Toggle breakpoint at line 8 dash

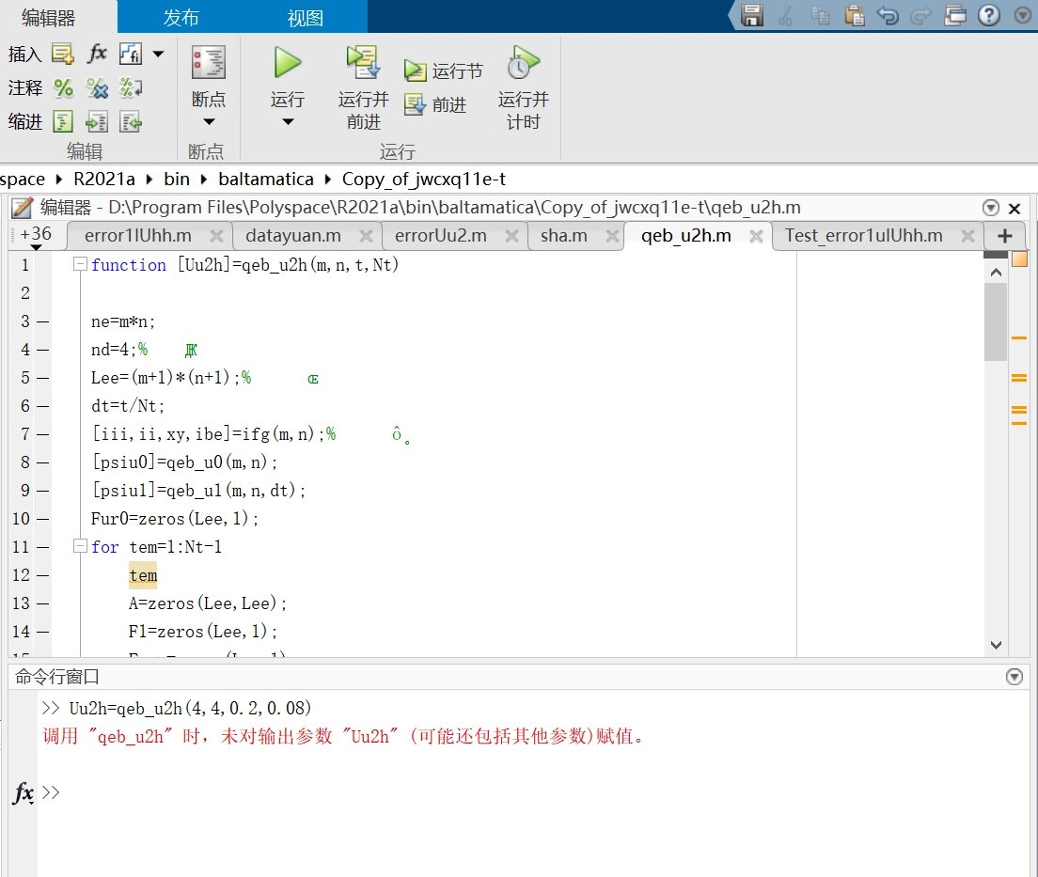[x=42, y=462]
